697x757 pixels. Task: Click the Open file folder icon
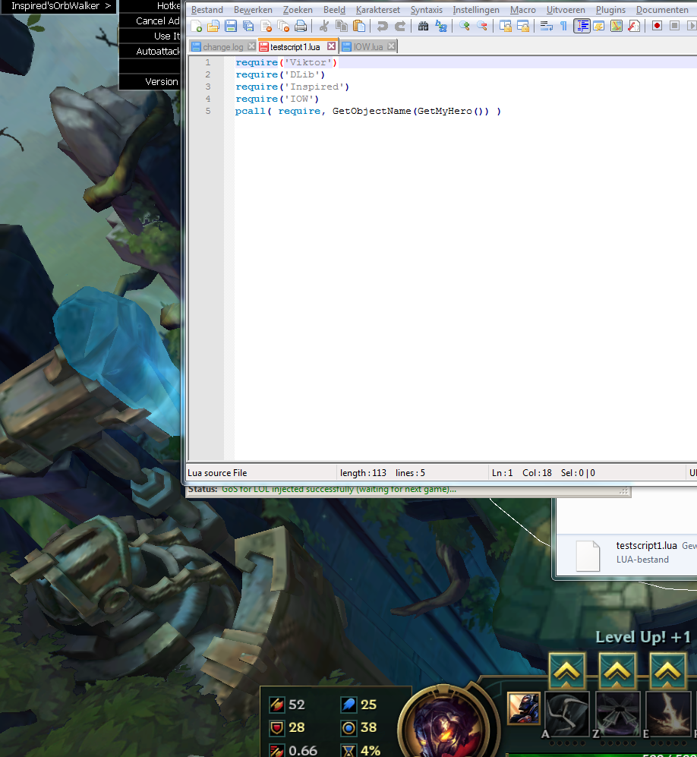point(213,26)
